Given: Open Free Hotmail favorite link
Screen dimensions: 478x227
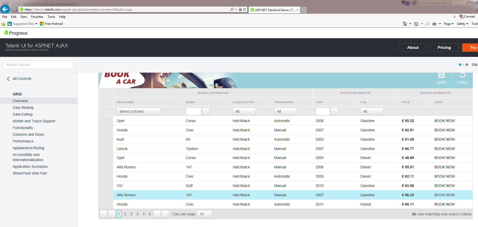Looking at the screenshot, I should coord(51,24).
